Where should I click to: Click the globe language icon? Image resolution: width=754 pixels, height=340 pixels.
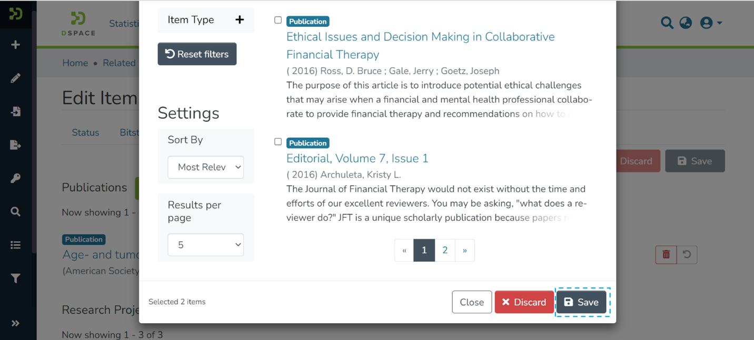coord(686,23)
